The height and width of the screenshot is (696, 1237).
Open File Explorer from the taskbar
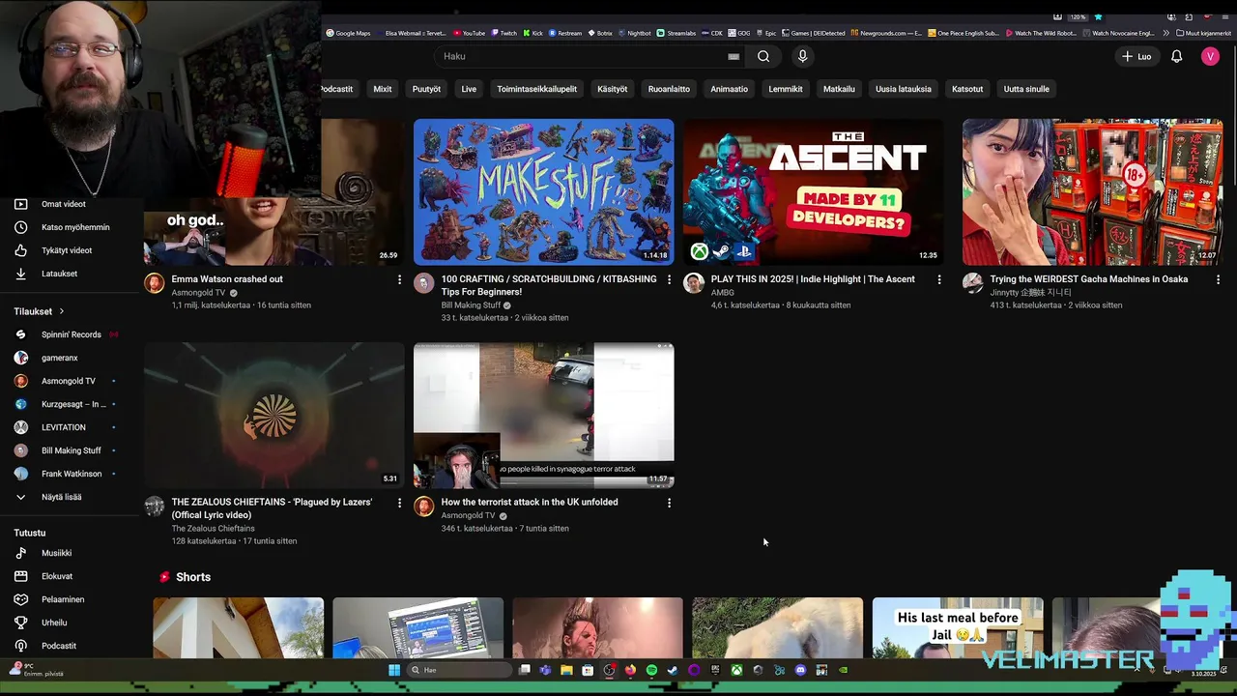566,670
